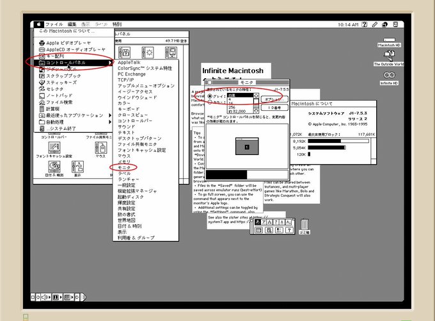Choose ウインドウシェード in submenu
The width and height of the screenshot is (435, 321).
146,97
